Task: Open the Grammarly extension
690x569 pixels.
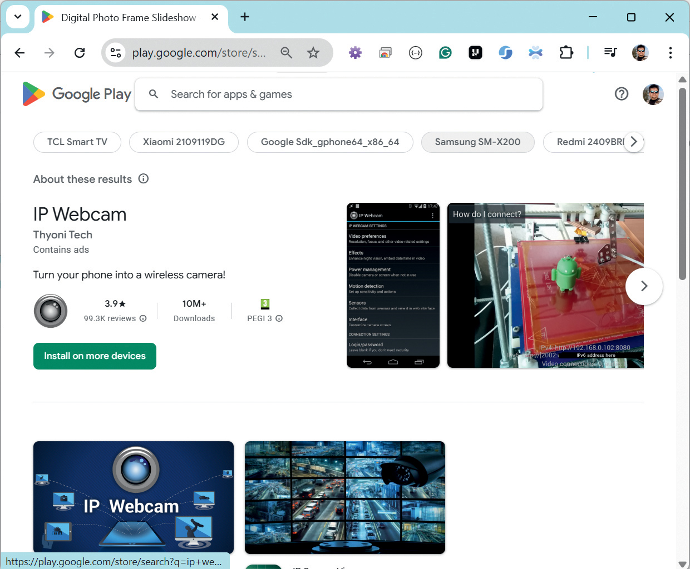Action: tap(445, 53)
